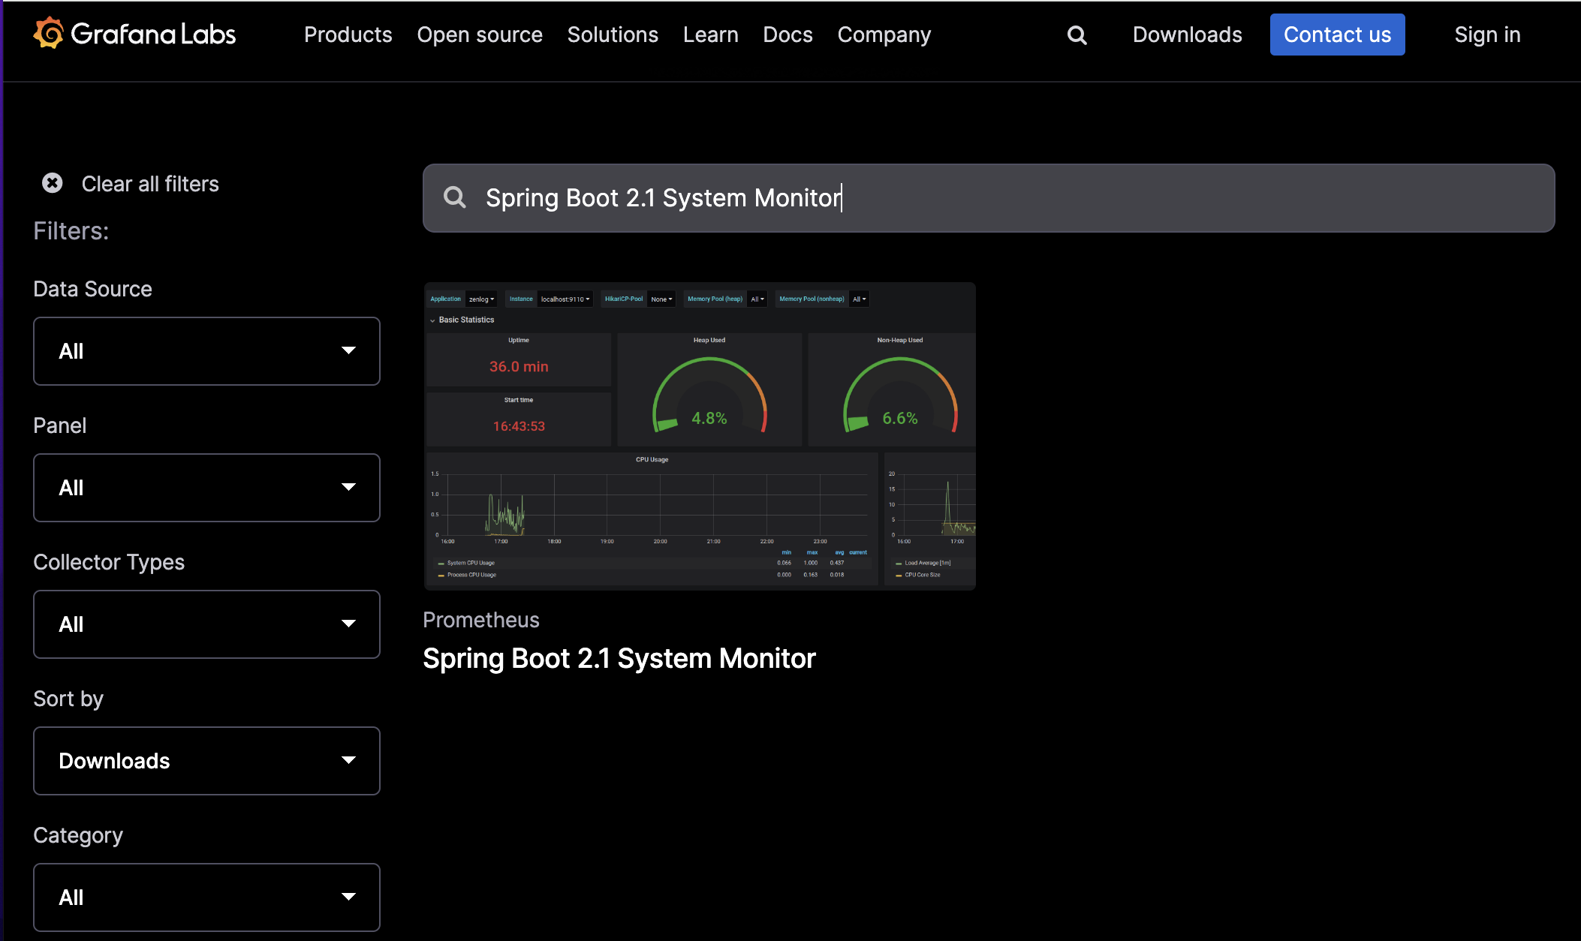The height and width of the screenshot is (941, 1581).
Task: Open site search magnifier in header
Action: [x=1077, y=35]
